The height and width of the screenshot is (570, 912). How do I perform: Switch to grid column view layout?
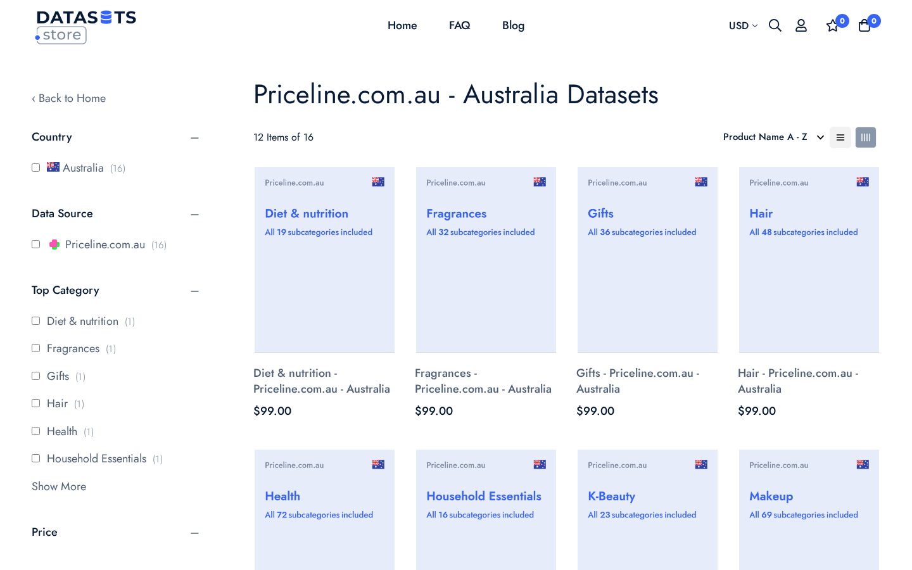[866, 137]
